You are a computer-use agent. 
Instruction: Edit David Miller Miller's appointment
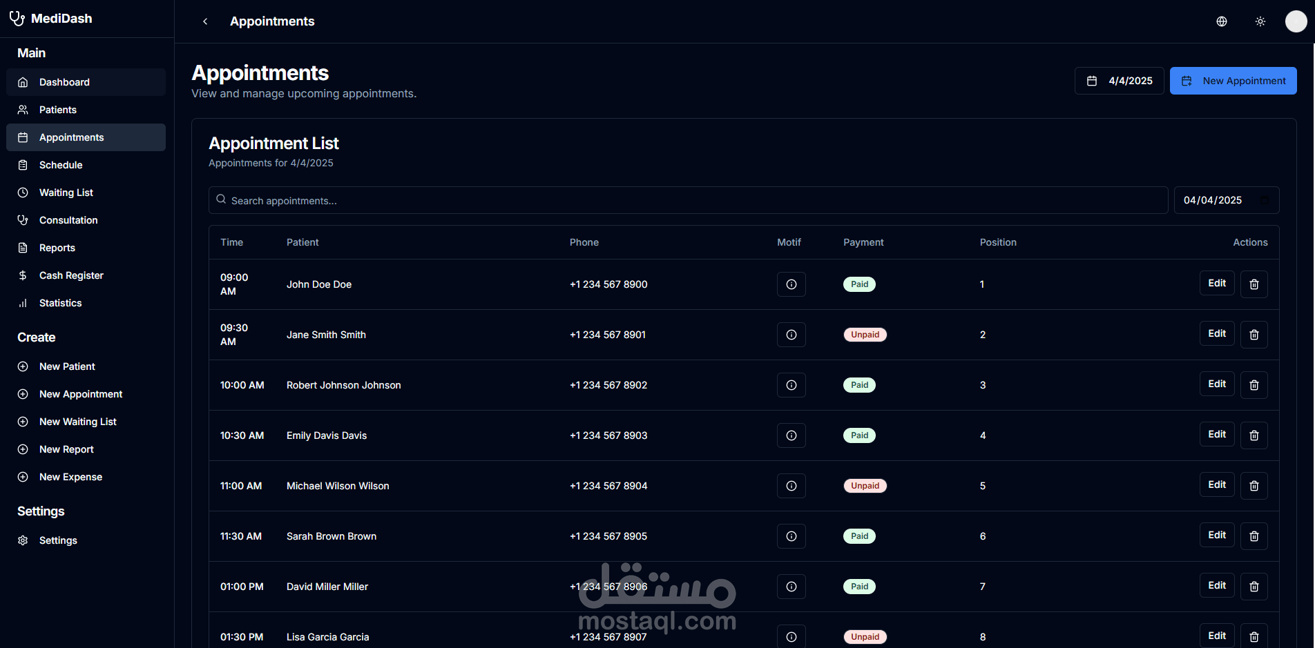(x=1217, y=585)
